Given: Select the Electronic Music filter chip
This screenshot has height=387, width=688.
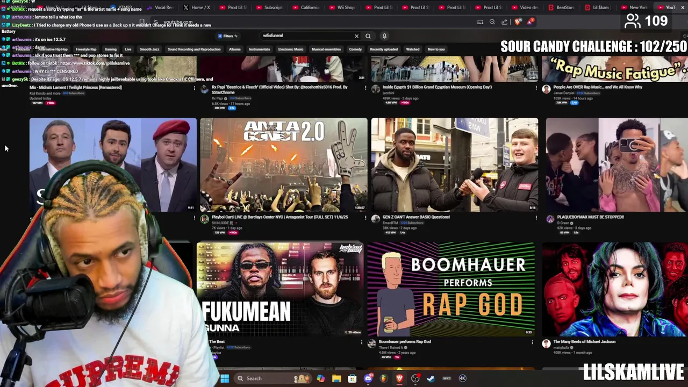Looking at the screenshot, I should (x=291, y=49).
